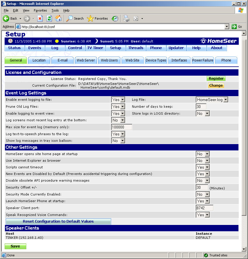Click the History icon in toolbar
The height and width of the screenshot is (259, 248).
pos(115,18)
